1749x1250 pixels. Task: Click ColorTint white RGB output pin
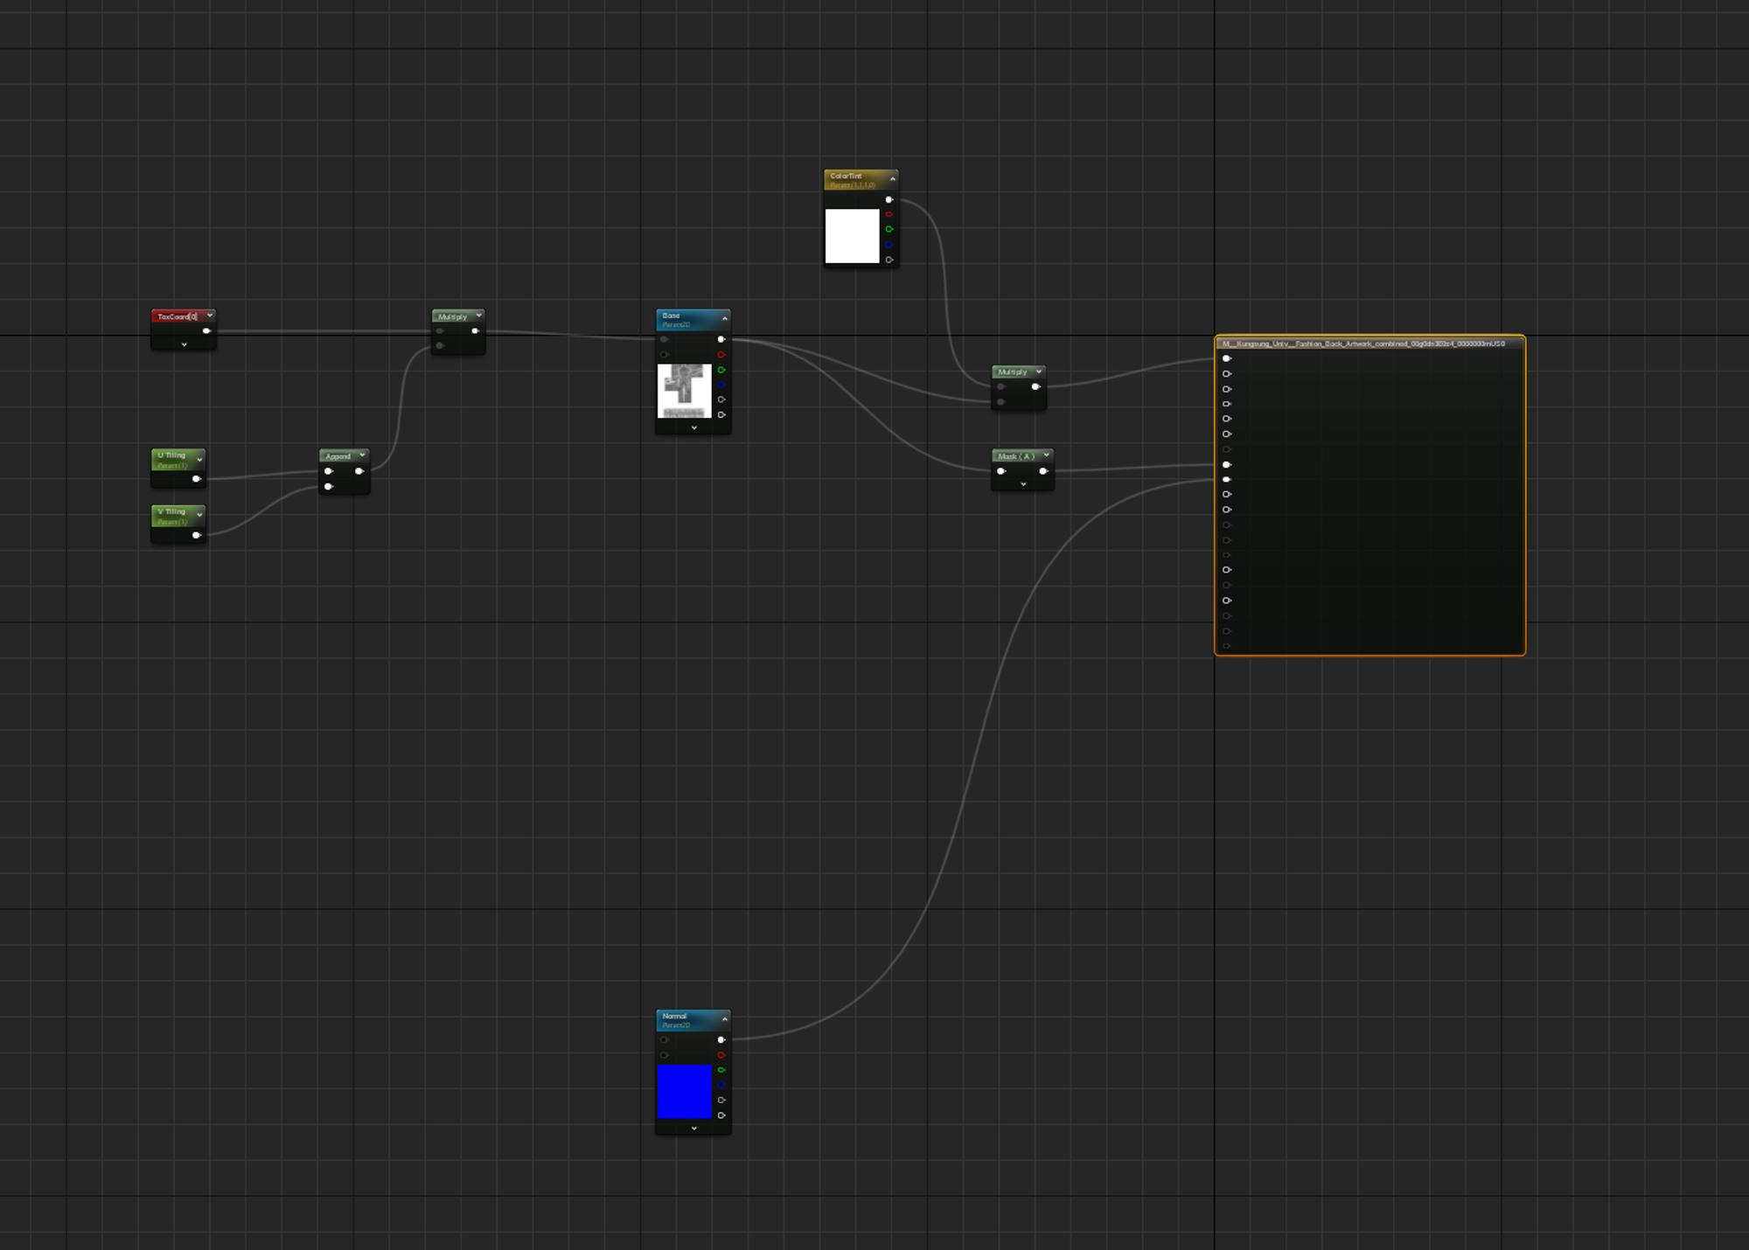click(889, 199)
